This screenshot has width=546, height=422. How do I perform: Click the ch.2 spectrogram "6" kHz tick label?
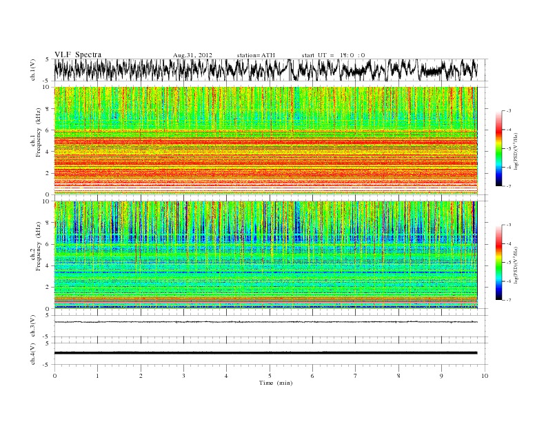pos(48,244)
